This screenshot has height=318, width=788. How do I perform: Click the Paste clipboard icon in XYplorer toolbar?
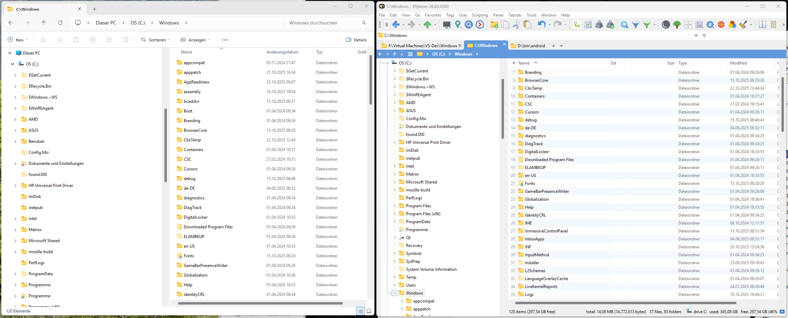527,24
